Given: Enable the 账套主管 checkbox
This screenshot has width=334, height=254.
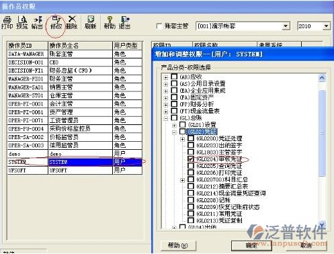Looking at the screenshot, I should coord(159,26).
